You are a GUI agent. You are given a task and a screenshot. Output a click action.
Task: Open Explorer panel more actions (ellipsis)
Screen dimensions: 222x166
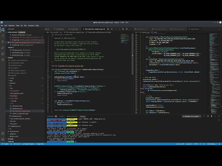[x=42, y=29]
